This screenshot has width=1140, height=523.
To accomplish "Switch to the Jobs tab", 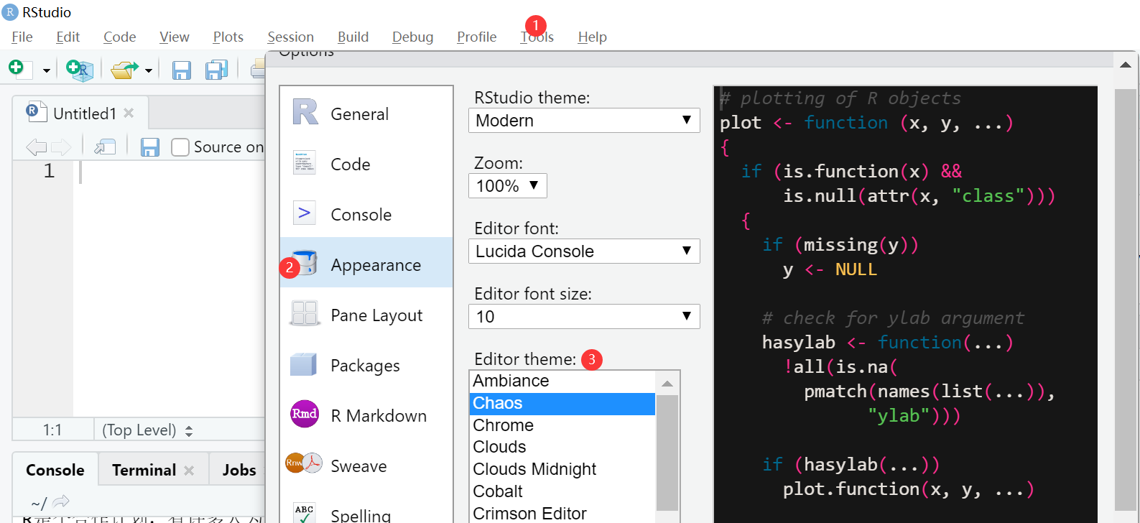I will click(239, 470).
